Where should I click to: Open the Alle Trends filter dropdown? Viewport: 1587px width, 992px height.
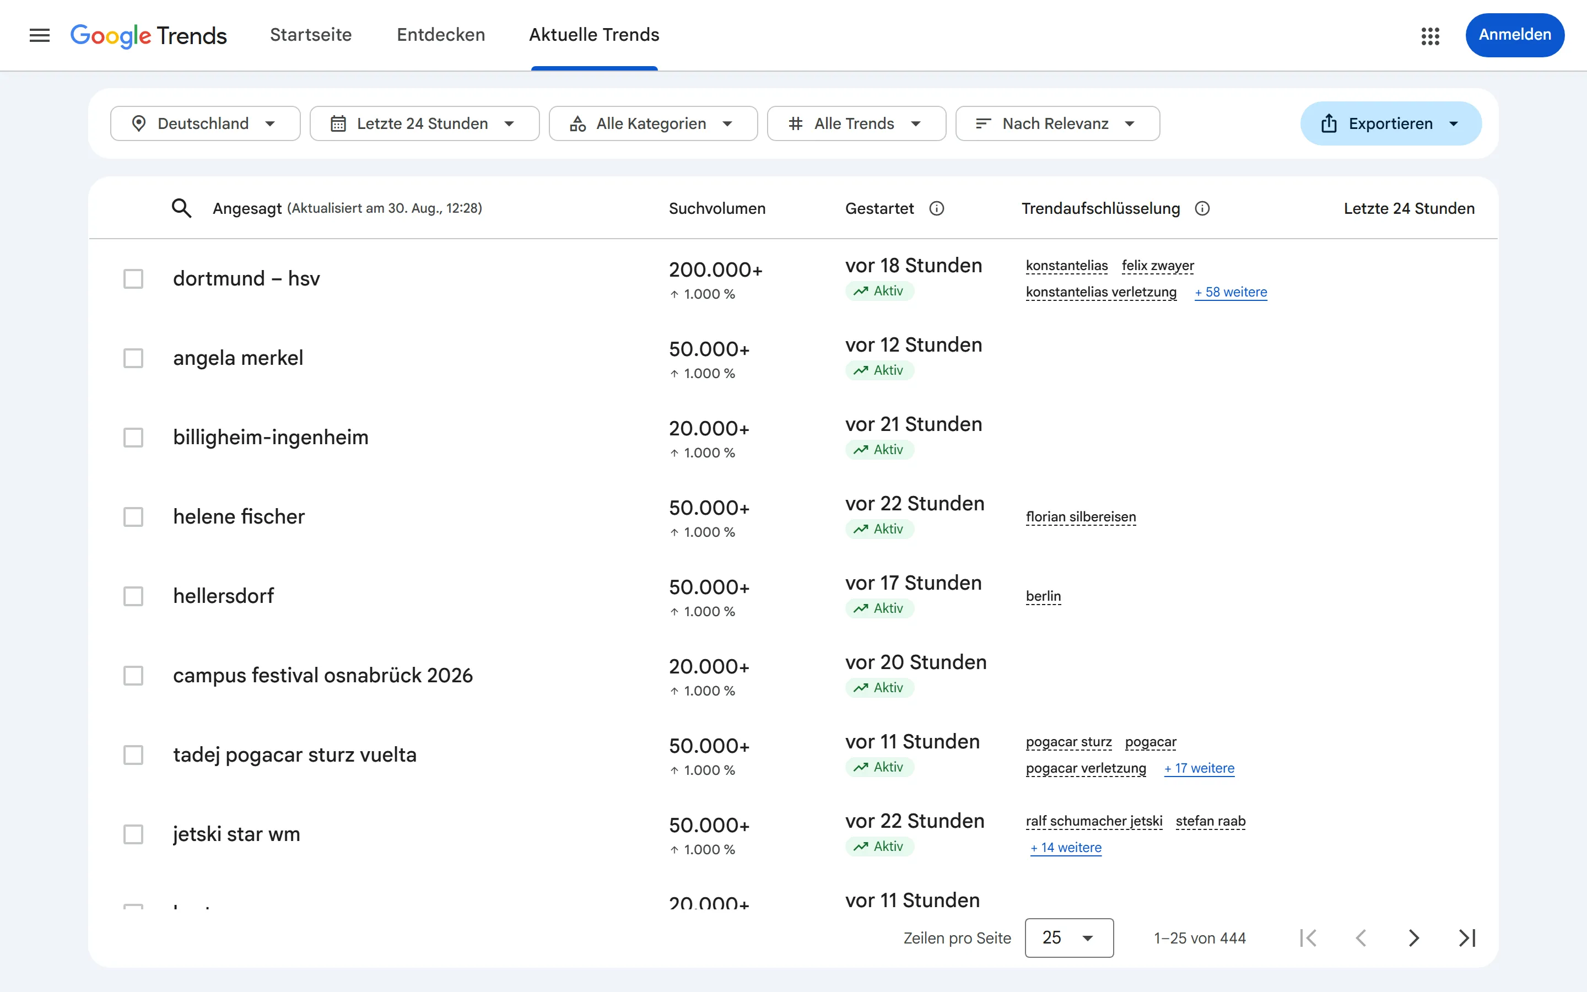click(x=856, y=123)
